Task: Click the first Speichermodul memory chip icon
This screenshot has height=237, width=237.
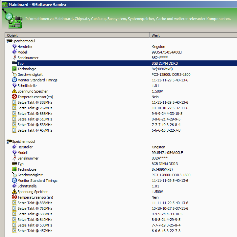Action: (9, 41)
